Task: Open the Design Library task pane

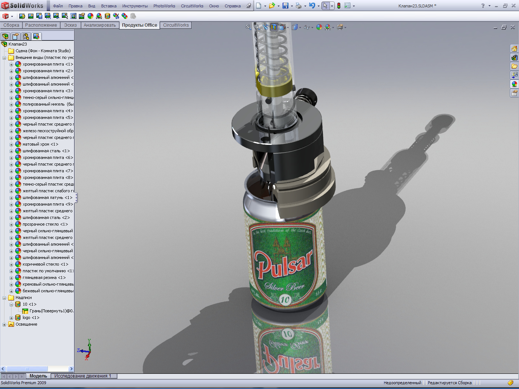Action: 515,57
